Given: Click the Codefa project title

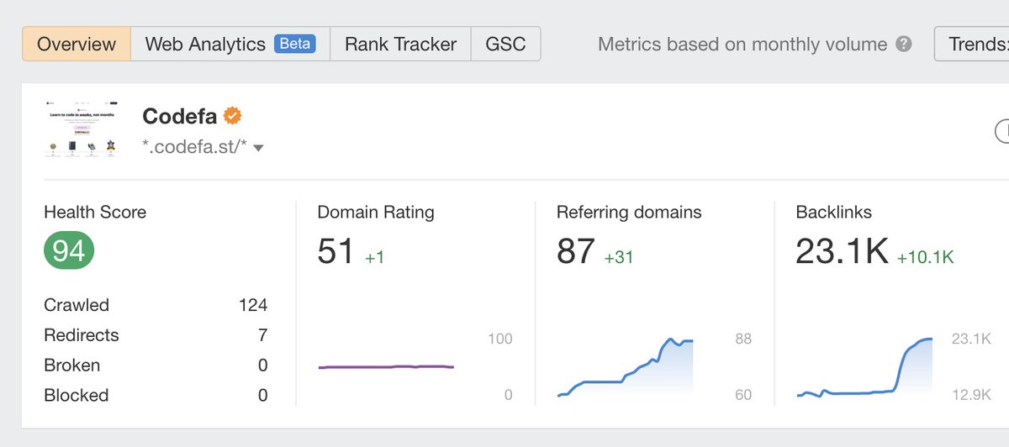Looking at the screenshot, I should click(x=180, y=116).
